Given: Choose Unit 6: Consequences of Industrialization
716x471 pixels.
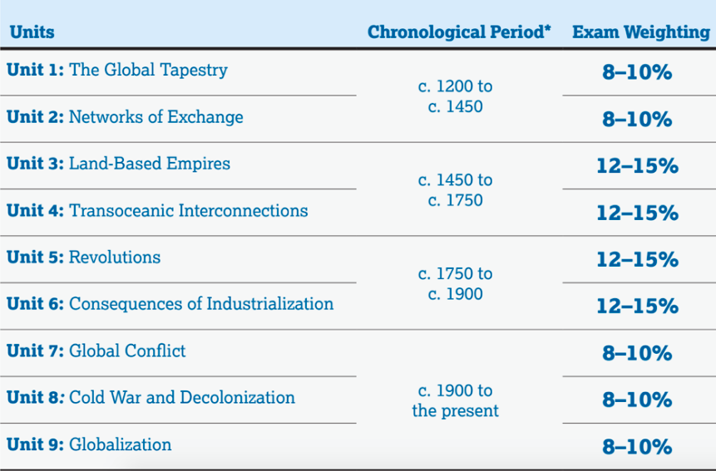Looking at the screenshot, I should coord(170,304).
